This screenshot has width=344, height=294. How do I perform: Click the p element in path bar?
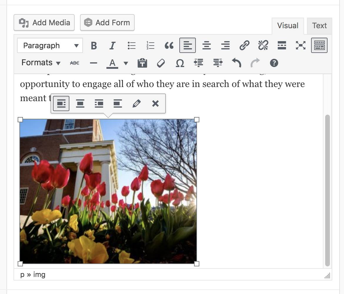coord(22,275)
